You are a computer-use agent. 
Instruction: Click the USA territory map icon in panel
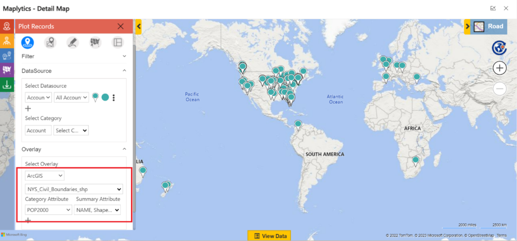[x=94, y=43]
